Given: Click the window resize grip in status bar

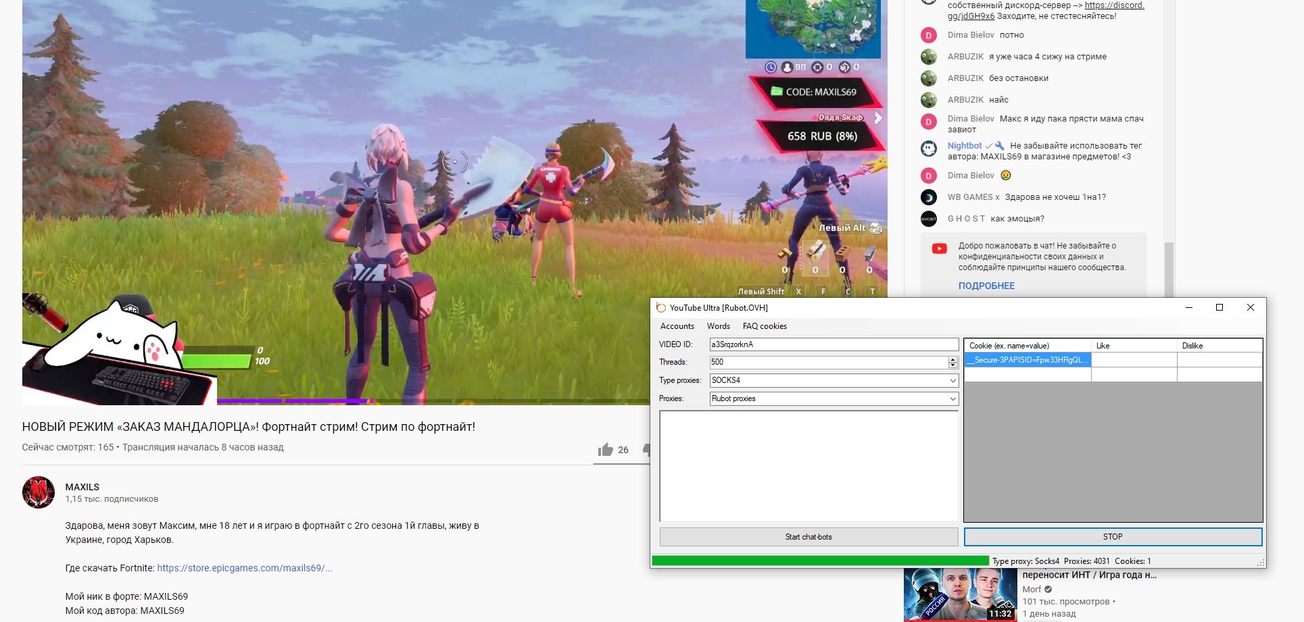Looking at the screenshot, I should coord(1261,563).
